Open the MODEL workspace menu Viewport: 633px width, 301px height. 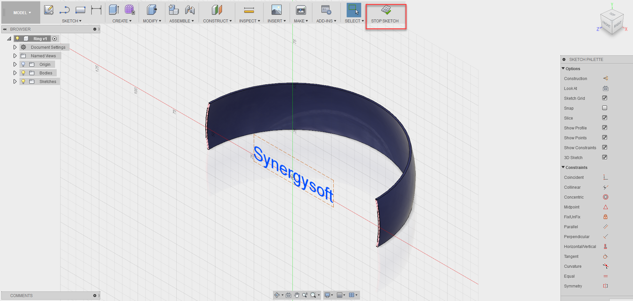click(20, 13)
